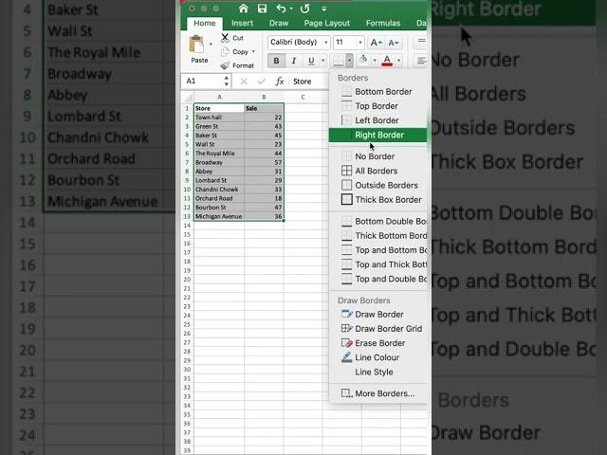Screen dimensions: 607x455
Task: Click the Decrease Font Size icon
Action: pos(394,42)
